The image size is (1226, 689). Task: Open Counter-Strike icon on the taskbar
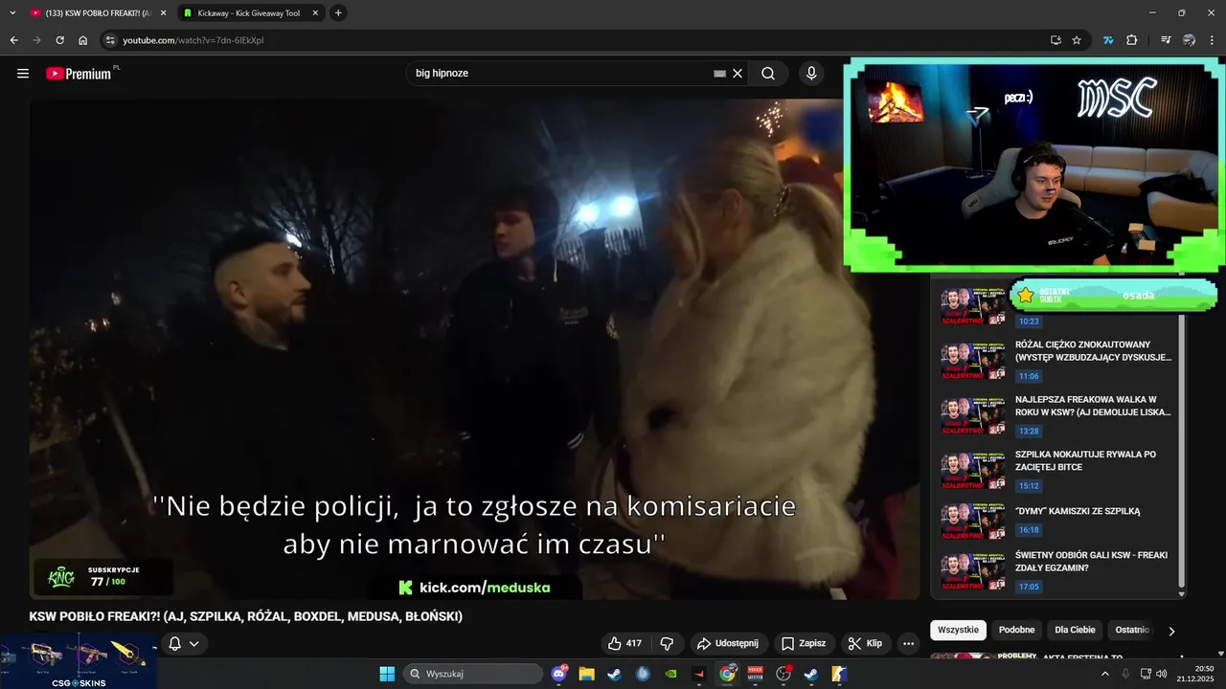click(839, 674)
